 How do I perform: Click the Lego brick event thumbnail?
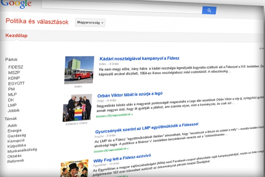tap(77, 108)
